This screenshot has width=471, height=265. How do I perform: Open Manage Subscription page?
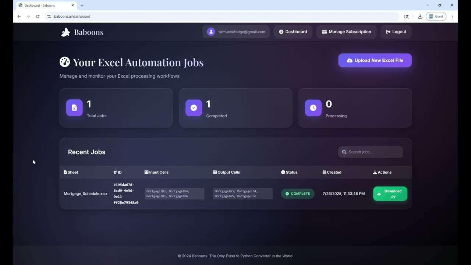coord(346,32)
